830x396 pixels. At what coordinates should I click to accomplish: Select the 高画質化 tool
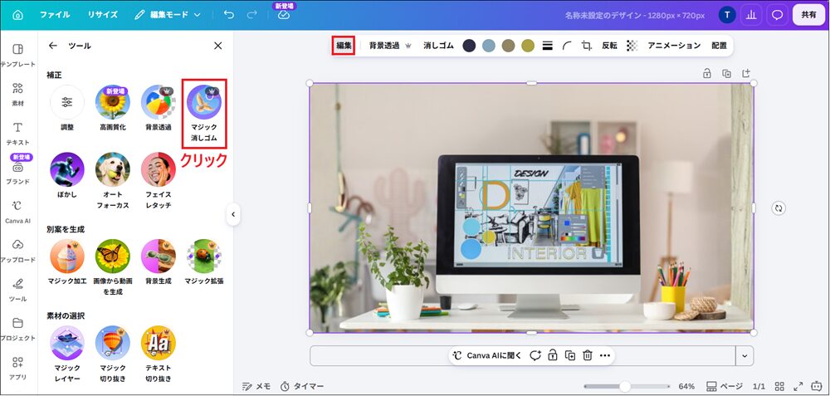click(112, 109)
